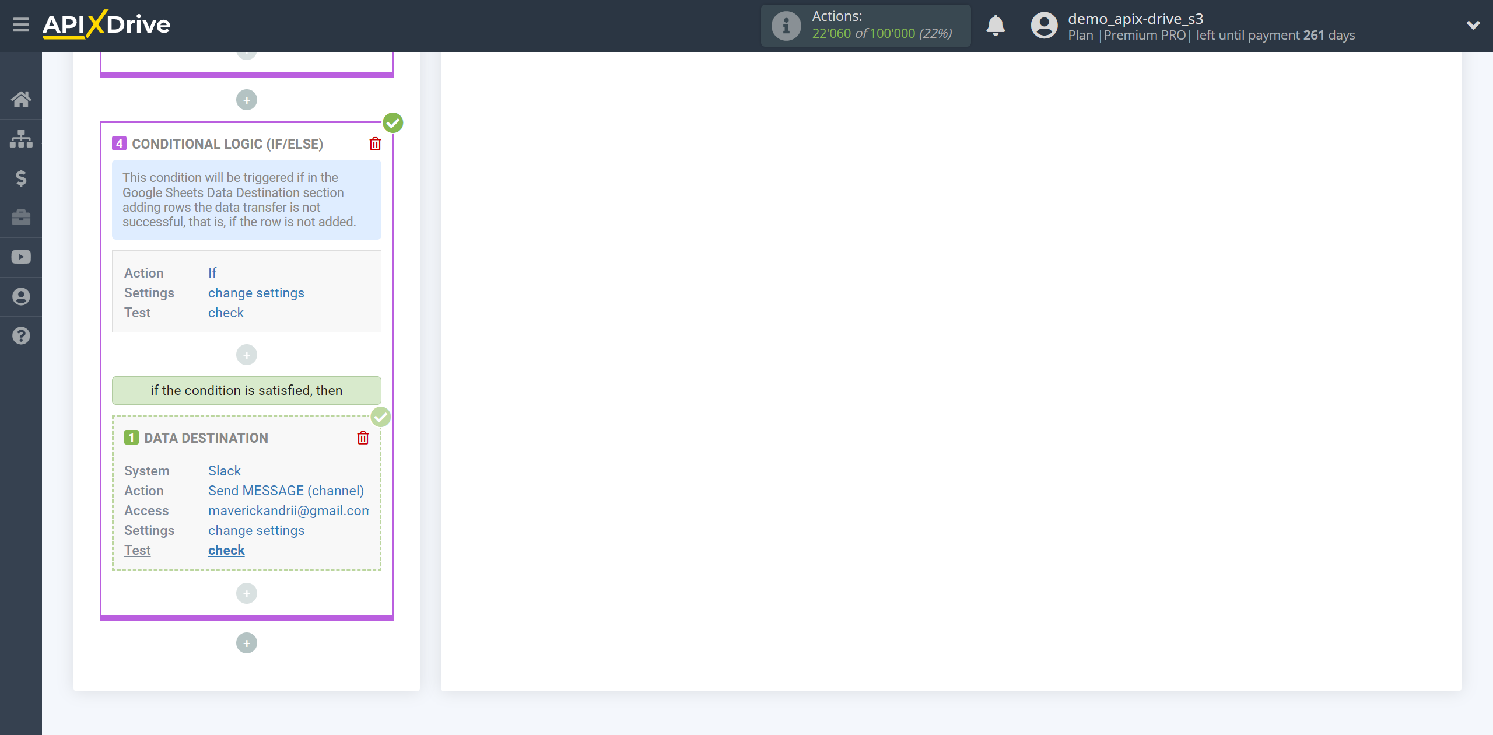Click the 'change settings' link in Conditional Logic
This screenshot has height=735, width=1493.
[x=256, y=292]
